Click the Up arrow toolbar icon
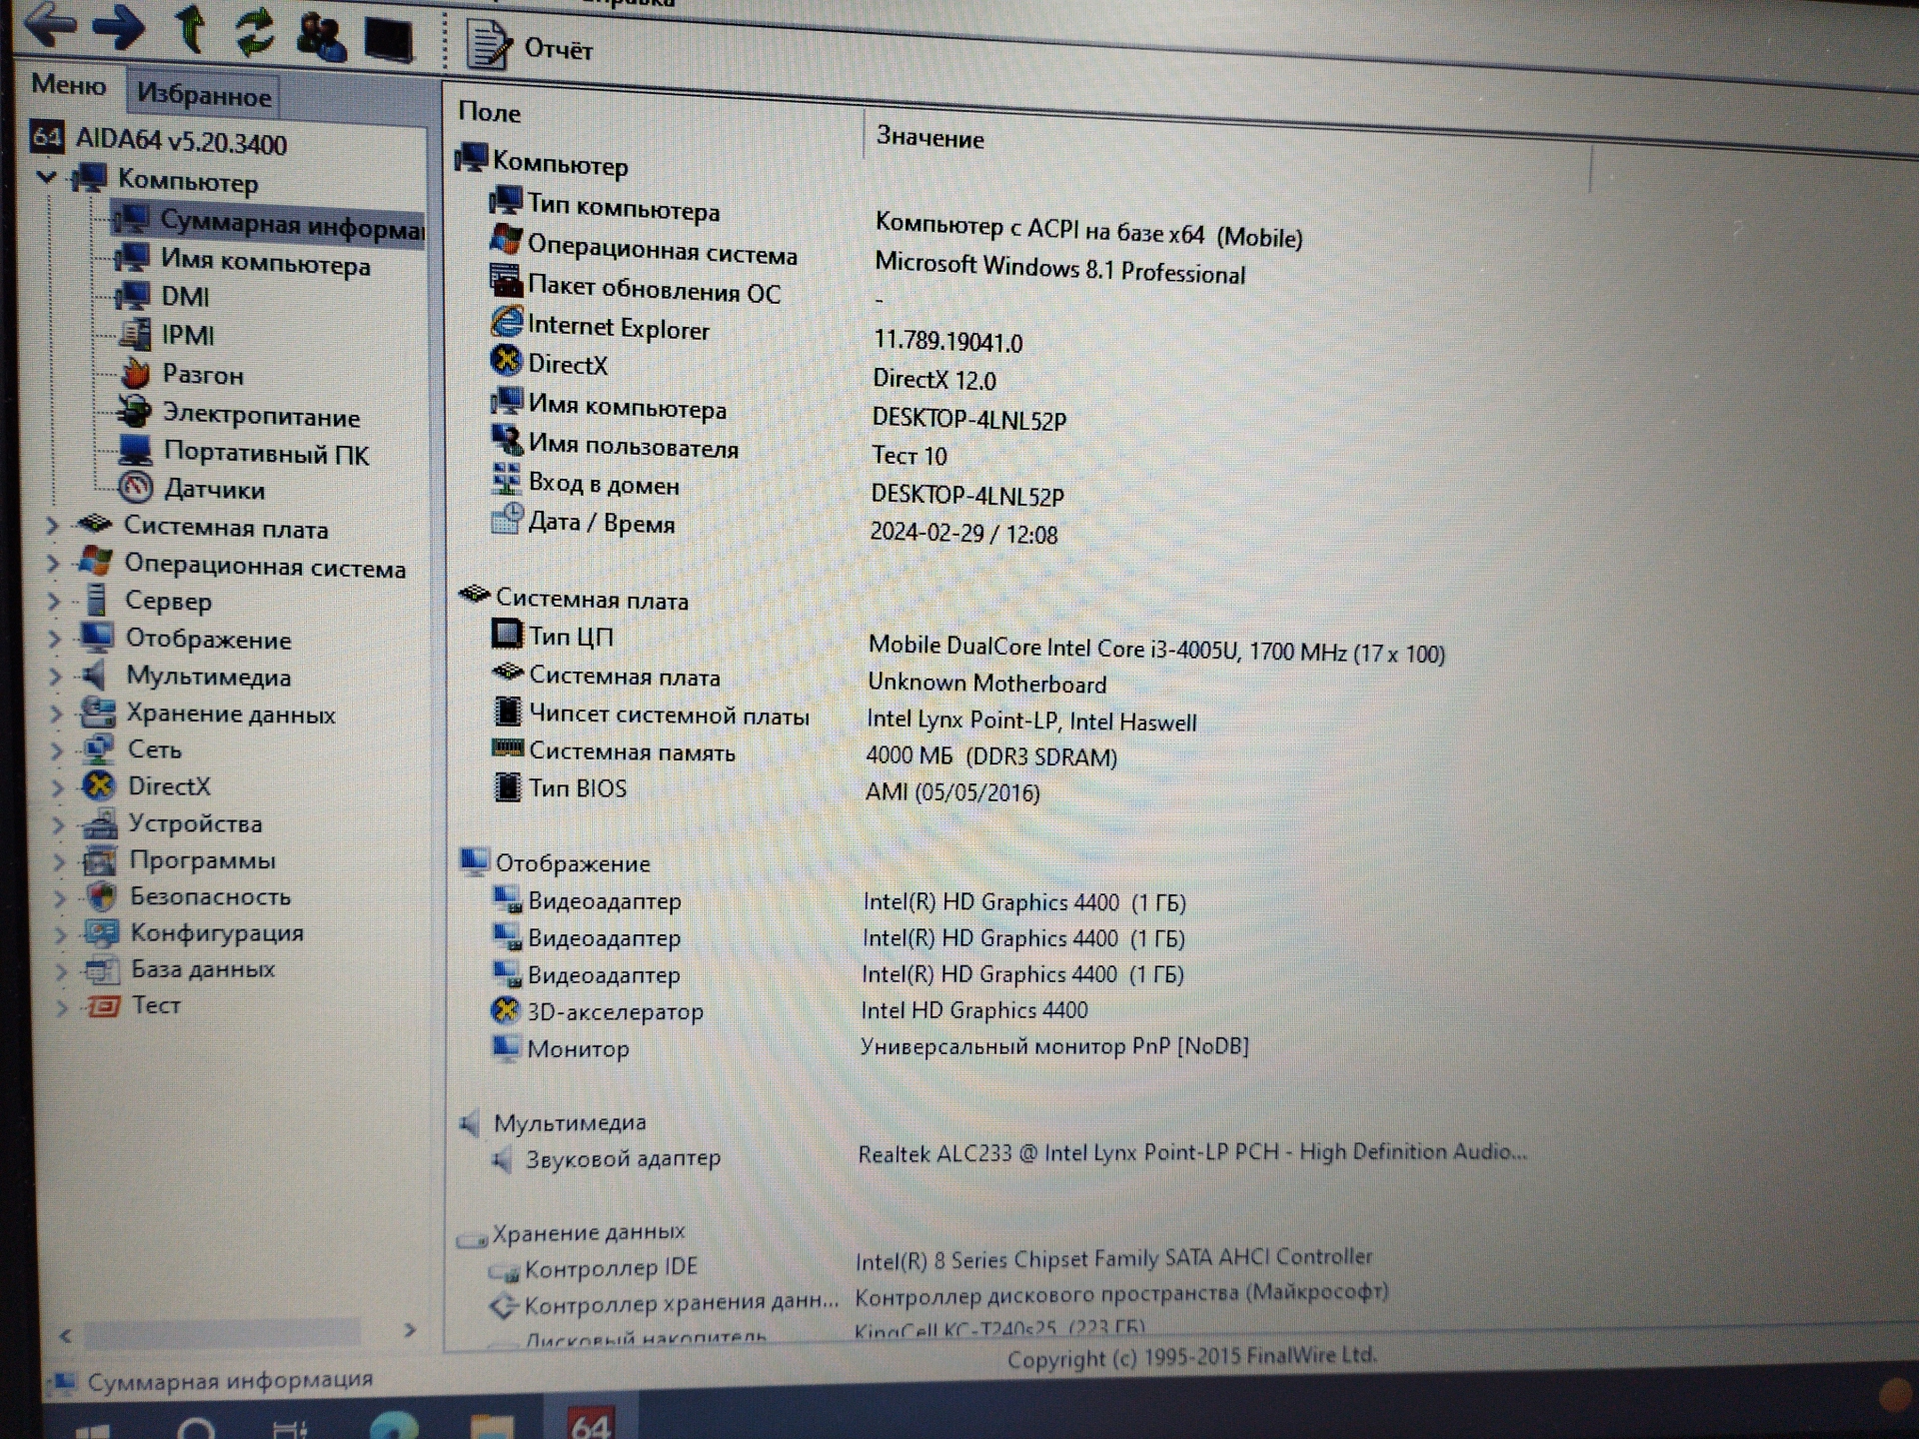 190,29
